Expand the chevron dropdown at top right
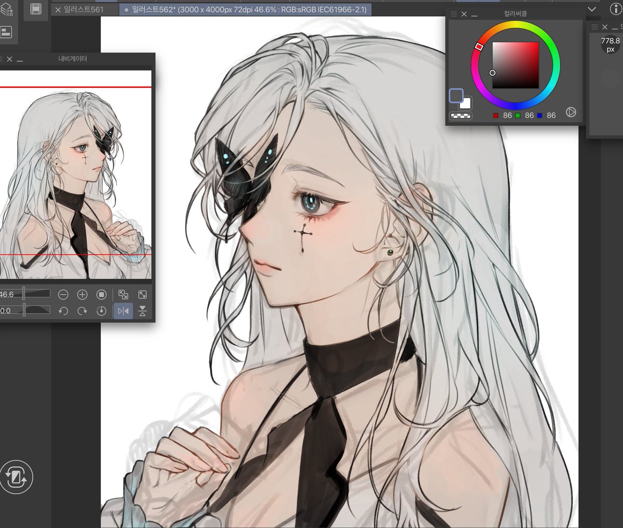This screenshot has height=528, width=623. (x=592, y=9)
